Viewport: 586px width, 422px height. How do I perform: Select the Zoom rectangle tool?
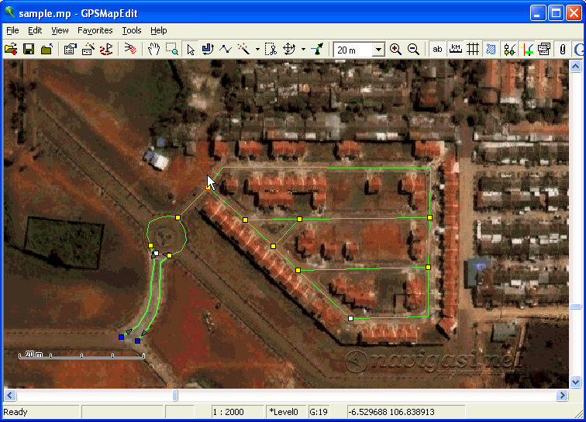(171, 49)
